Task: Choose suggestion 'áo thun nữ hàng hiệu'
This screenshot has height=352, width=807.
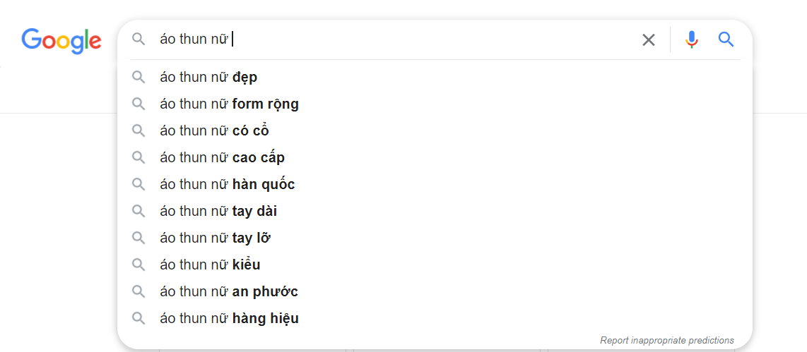Action: point(229,318)
